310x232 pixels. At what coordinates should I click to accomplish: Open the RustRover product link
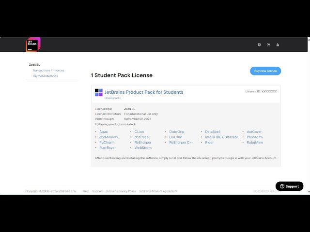point(108,148)
